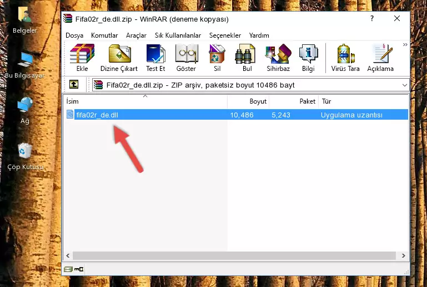Click the 5,243 packed size value
427x287 pixels.
pyautogui.click(x=281, y=115)
